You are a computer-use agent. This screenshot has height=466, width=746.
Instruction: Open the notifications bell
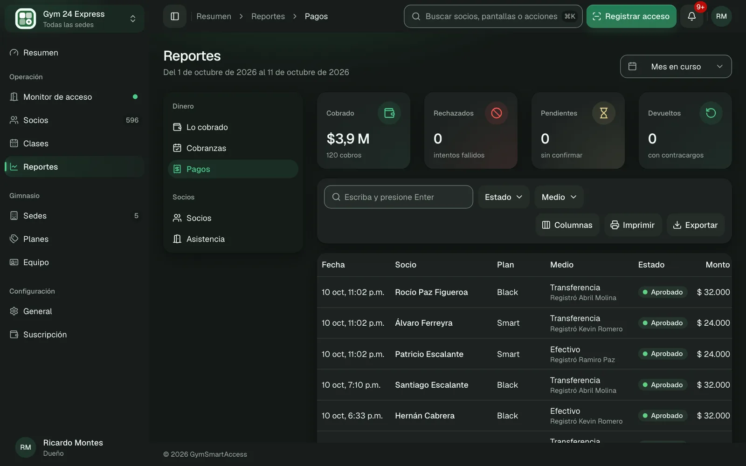(x=692, y=16)
